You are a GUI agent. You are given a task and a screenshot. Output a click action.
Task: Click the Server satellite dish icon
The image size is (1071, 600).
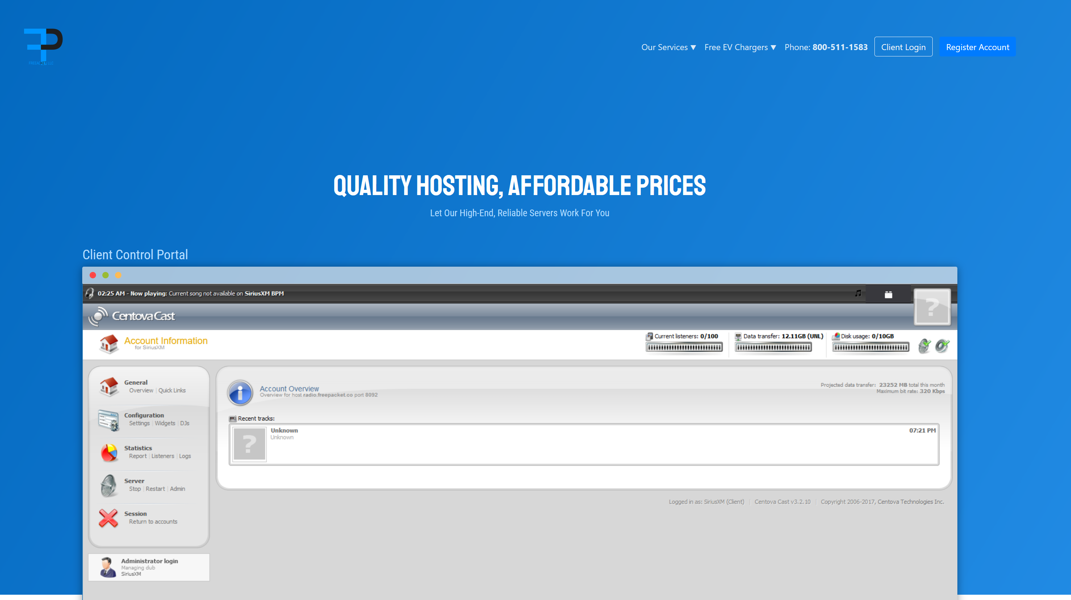[109, 485]
